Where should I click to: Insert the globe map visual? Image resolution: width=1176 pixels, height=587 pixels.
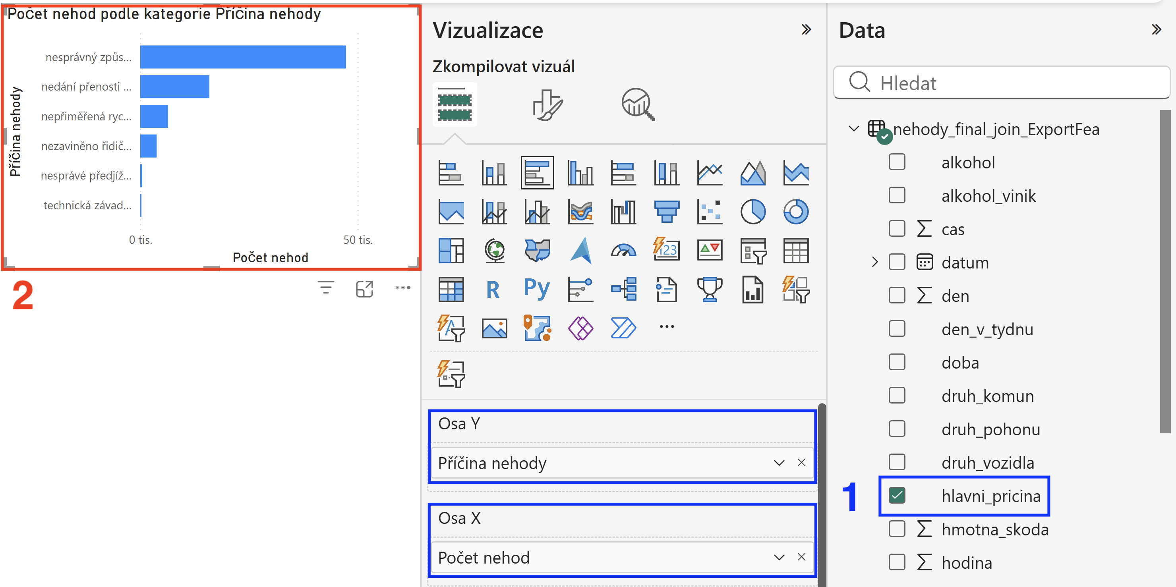494,250
